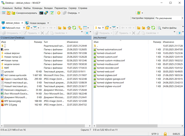Open the Локально menu

[x=7, y=8]
